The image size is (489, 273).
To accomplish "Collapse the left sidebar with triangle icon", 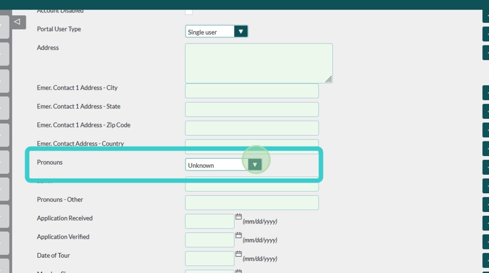I will click(17, 22).
